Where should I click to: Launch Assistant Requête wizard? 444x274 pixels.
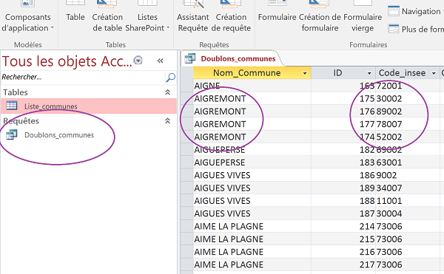click(193, 16)
